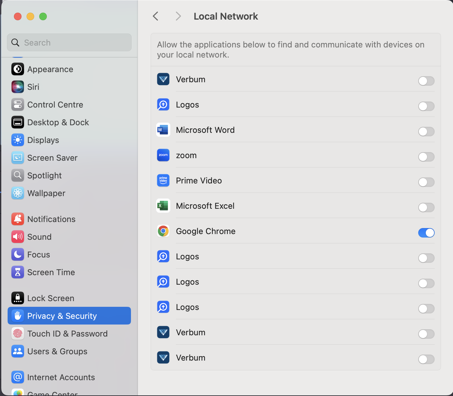Image resolution: width=453 pixels, height=396 pixels.
Task: Click the Microsoft Excel app icon
Action: pyautogui.click(x=163, y=206)
